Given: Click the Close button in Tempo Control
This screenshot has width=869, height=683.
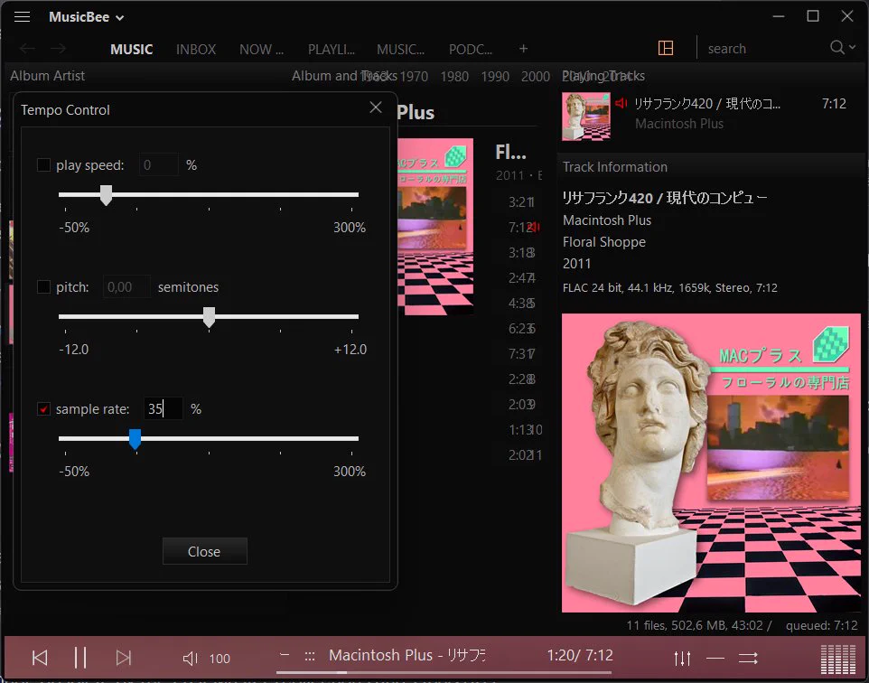Looking at the screenshot, I should pos(204,551).
